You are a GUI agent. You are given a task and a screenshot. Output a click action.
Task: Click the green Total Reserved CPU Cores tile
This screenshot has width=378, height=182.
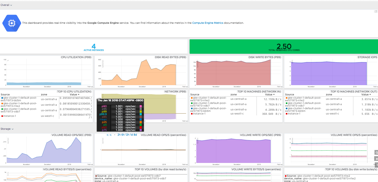[283, 46]
